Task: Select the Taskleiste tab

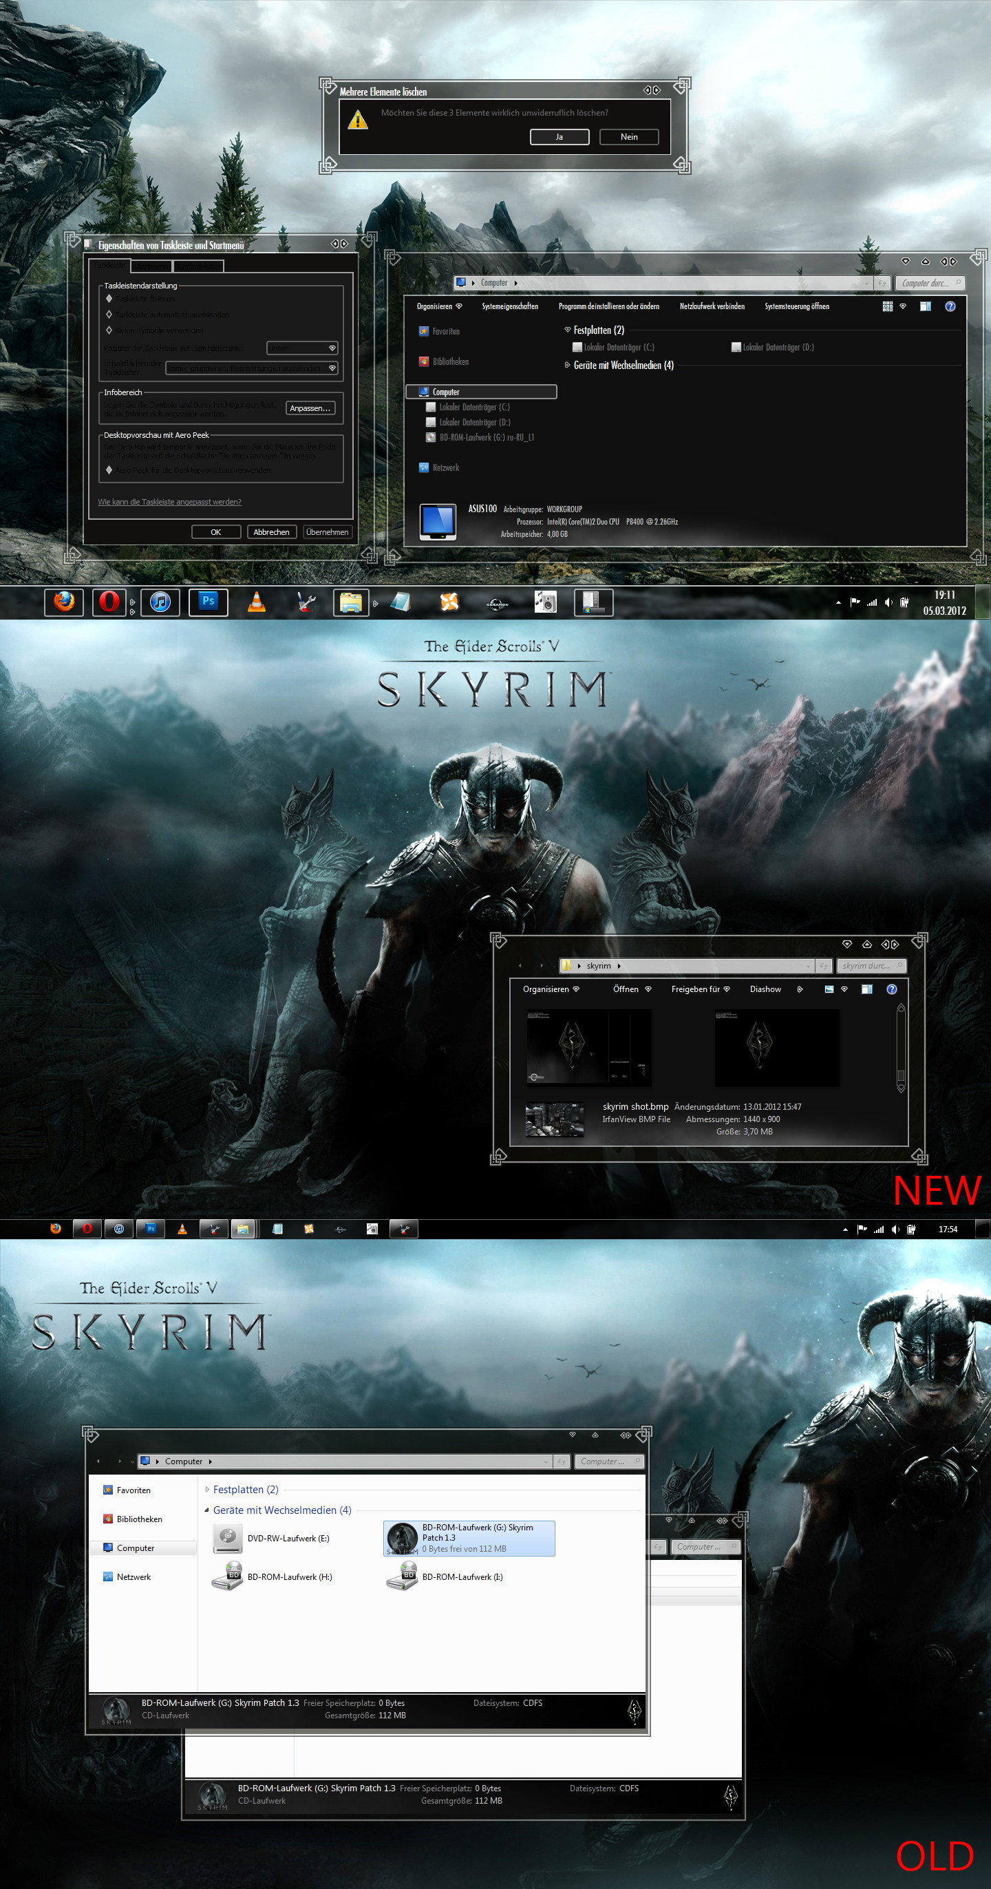Action: tap(109, 265)
